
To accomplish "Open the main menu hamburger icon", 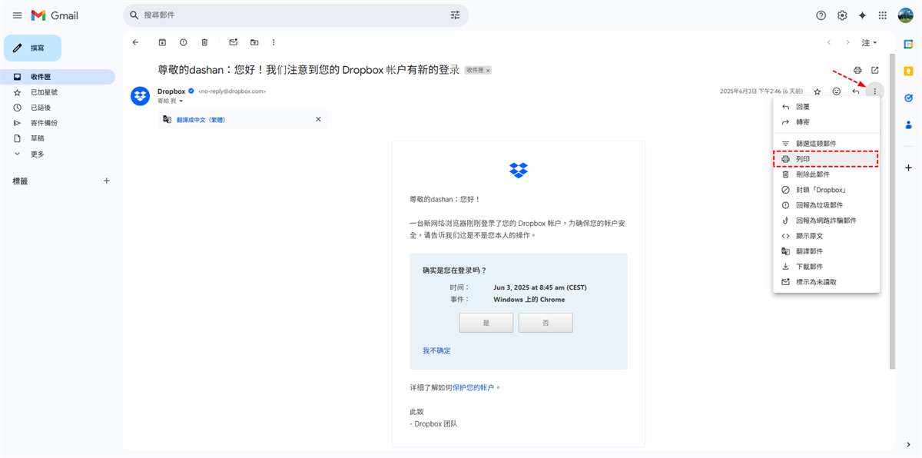I will (x=17, y=15).
